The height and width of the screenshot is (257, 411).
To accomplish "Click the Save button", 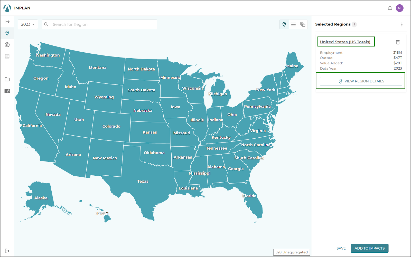I will click(341, 248).
